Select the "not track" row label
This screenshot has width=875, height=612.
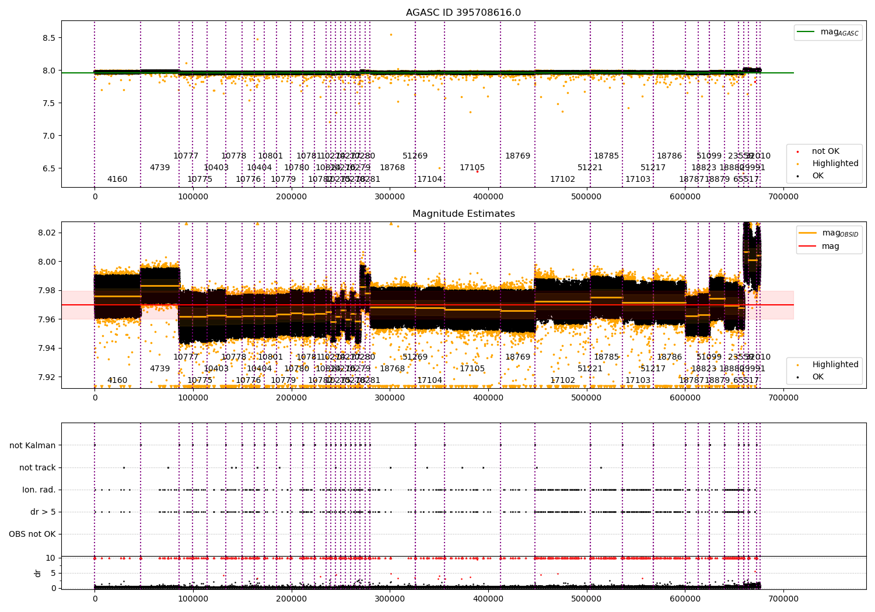[37, 467]
